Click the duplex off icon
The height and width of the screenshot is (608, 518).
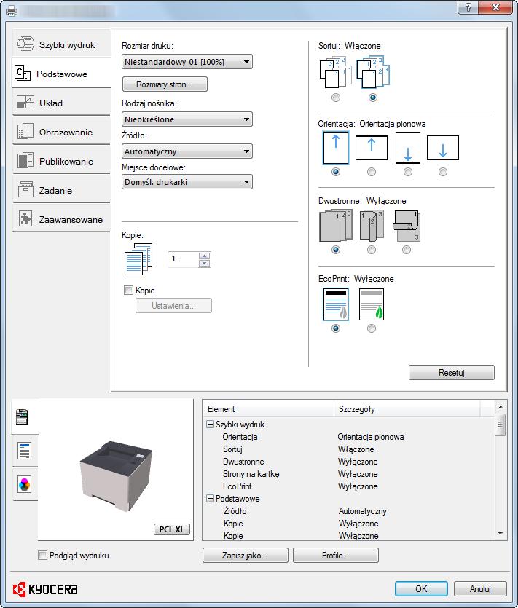tap(336, 226)
